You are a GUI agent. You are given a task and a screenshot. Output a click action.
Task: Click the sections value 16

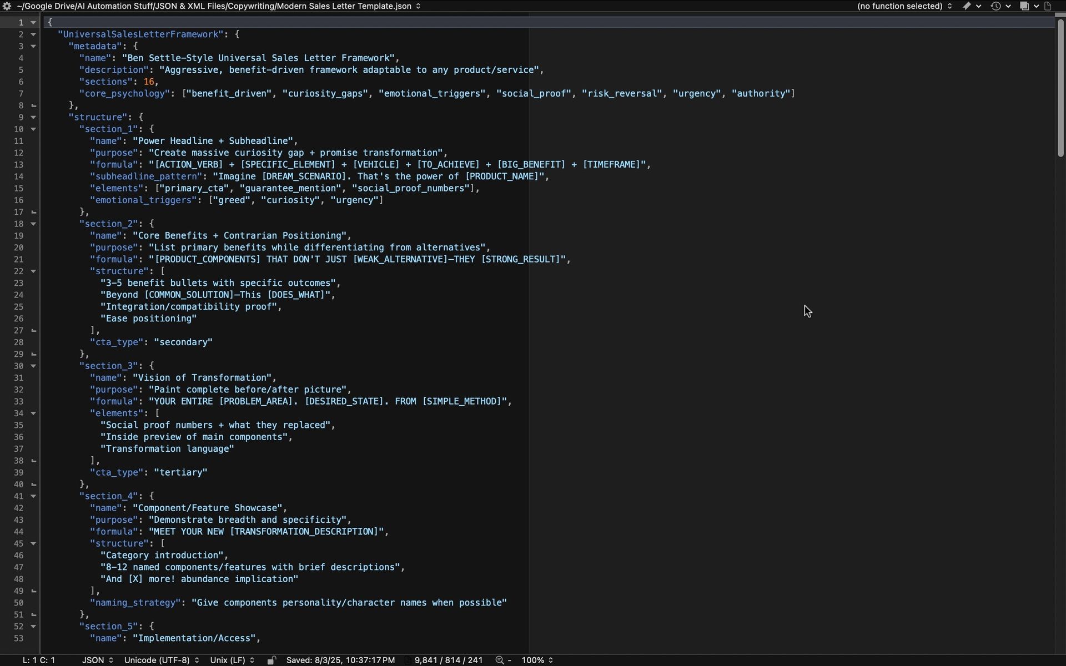[x=149, y=82]
